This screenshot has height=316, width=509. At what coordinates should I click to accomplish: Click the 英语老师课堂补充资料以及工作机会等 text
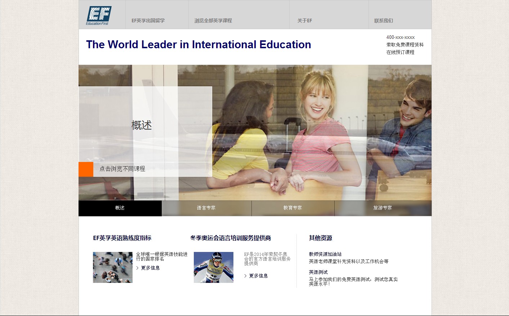[x=349, y=261]
